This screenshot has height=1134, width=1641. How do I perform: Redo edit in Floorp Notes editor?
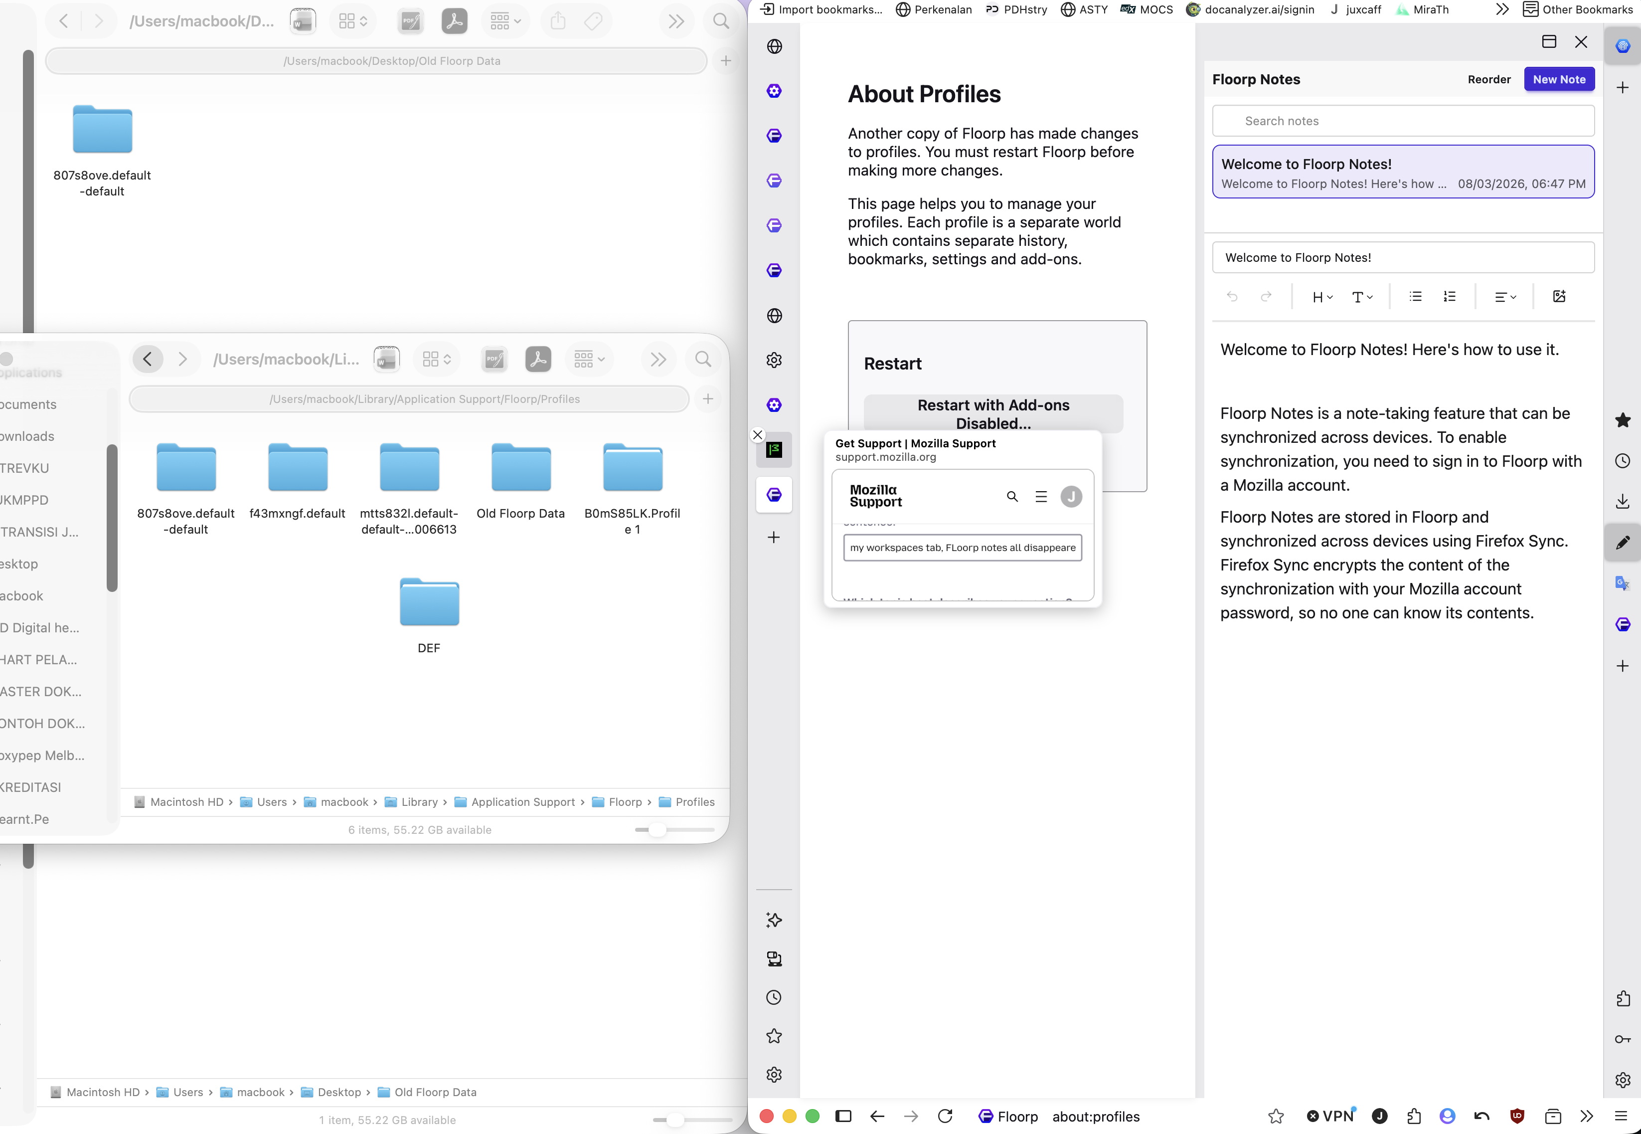coord(1266,296)
